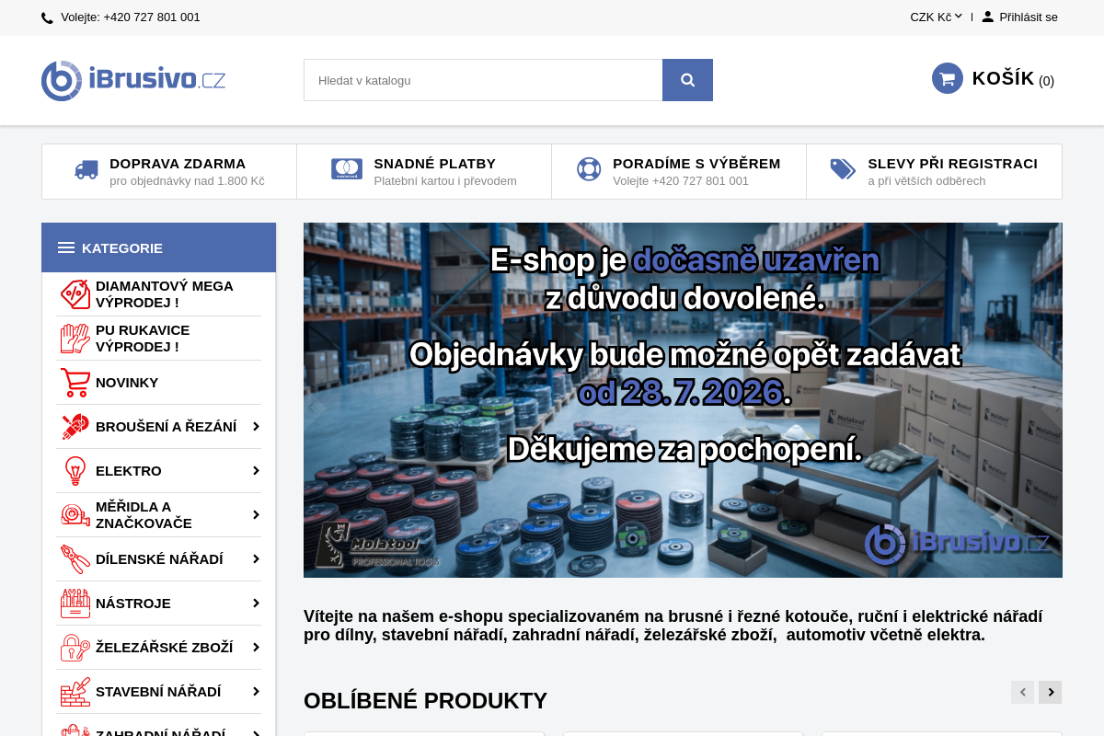Expand the Železářské zboží chevron

[x=256, y=648]
